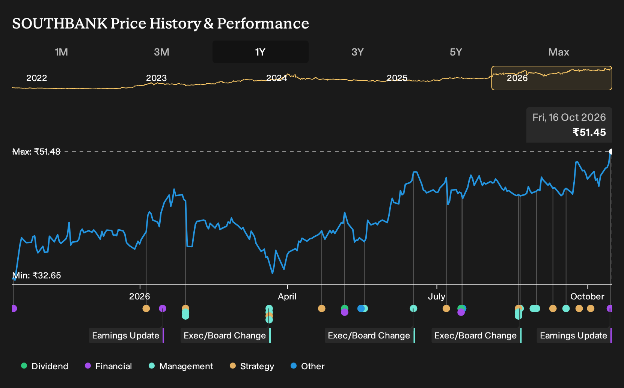The width and height of the screenshot is (624, 388).
Task: Toggle the Dividend legend filter
Action: click(x=45, y=366)
